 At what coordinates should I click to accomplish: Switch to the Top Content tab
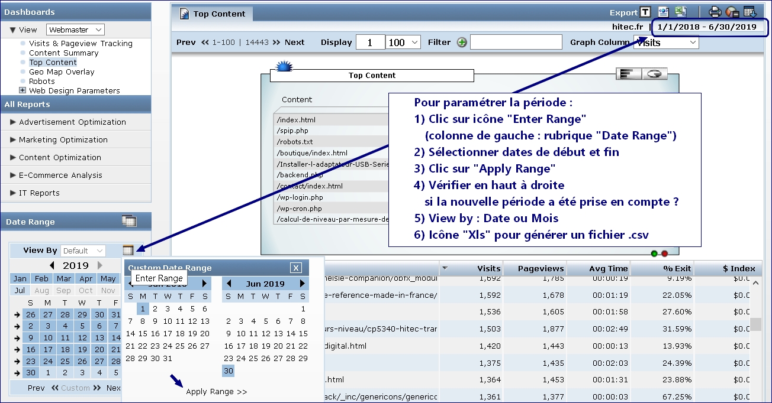[x=218, y=14]
